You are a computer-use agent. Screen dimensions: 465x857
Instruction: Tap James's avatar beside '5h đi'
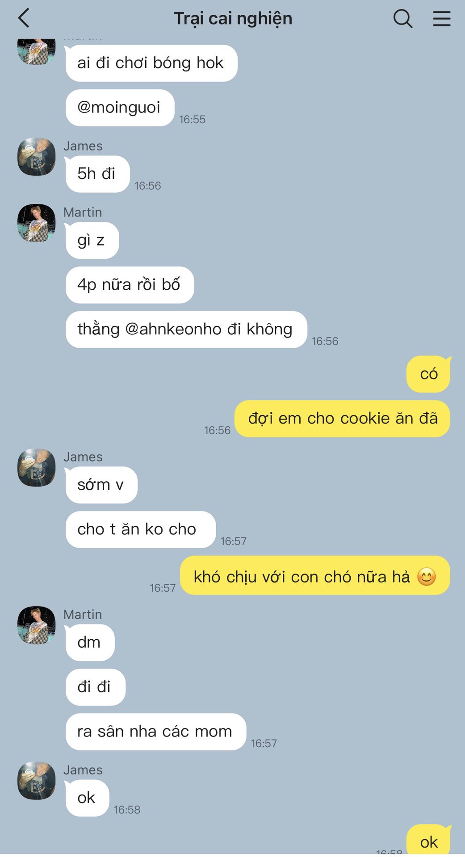point(36,157)
